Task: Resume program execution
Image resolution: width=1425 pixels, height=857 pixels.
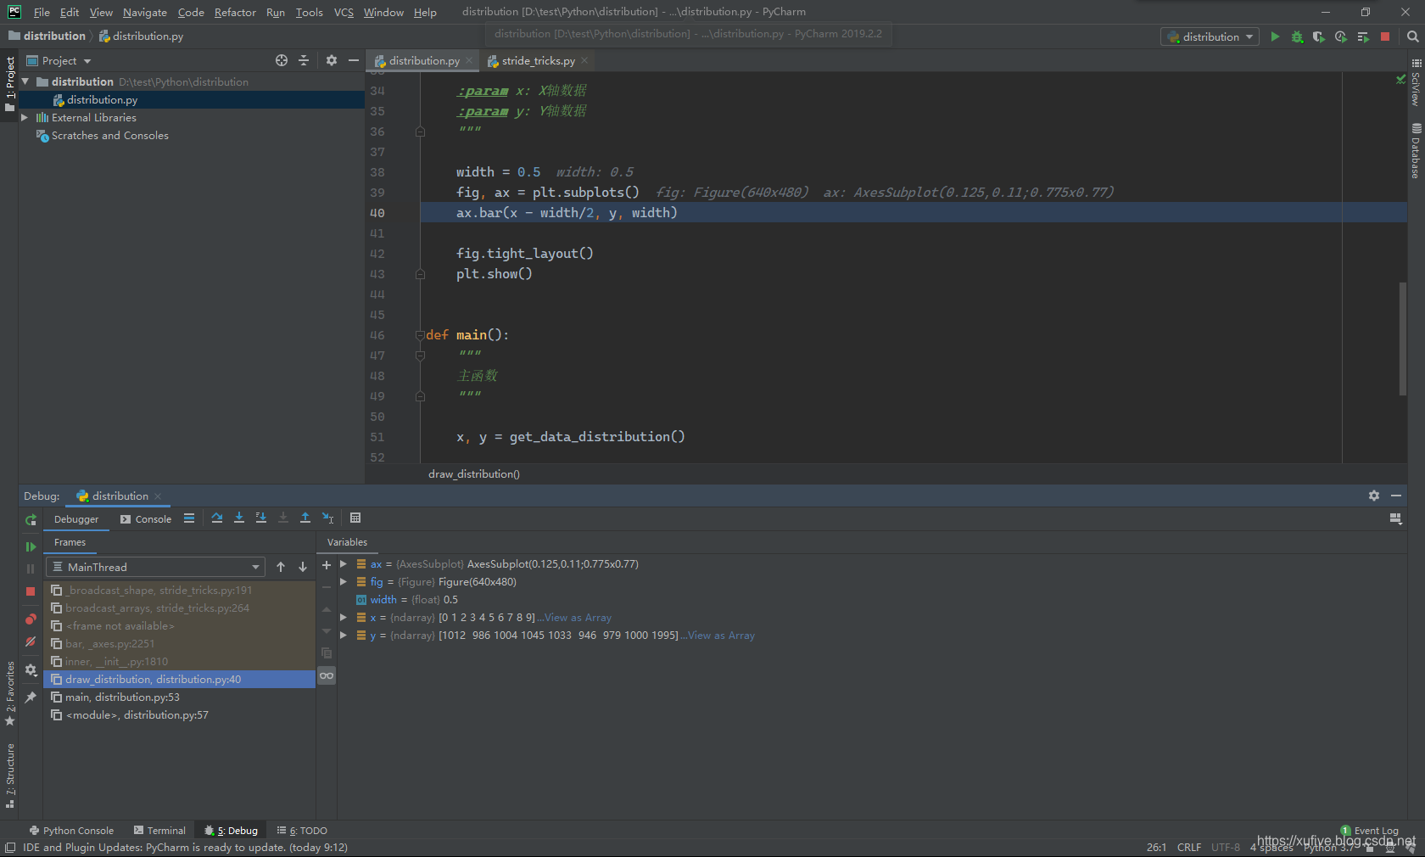Action: [31, 546]
